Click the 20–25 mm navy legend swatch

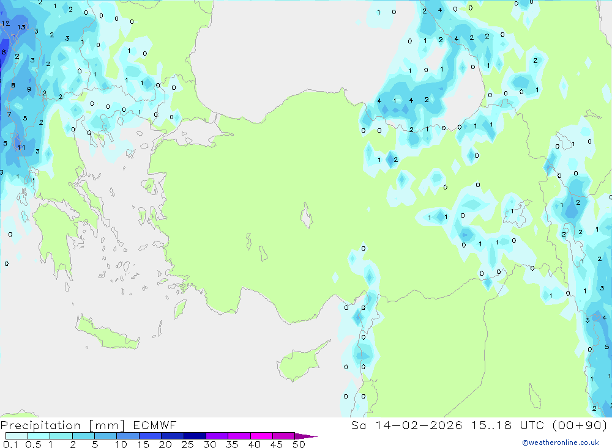pyautogui.click(x=173, y=436)
